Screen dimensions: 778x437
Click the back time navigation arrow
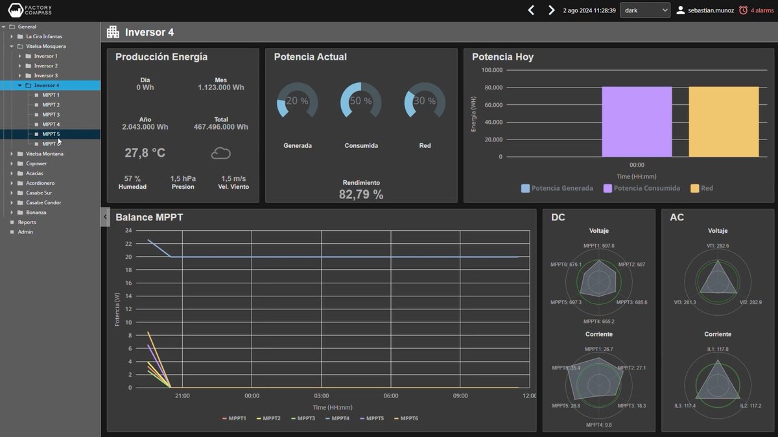coord(531,10)
